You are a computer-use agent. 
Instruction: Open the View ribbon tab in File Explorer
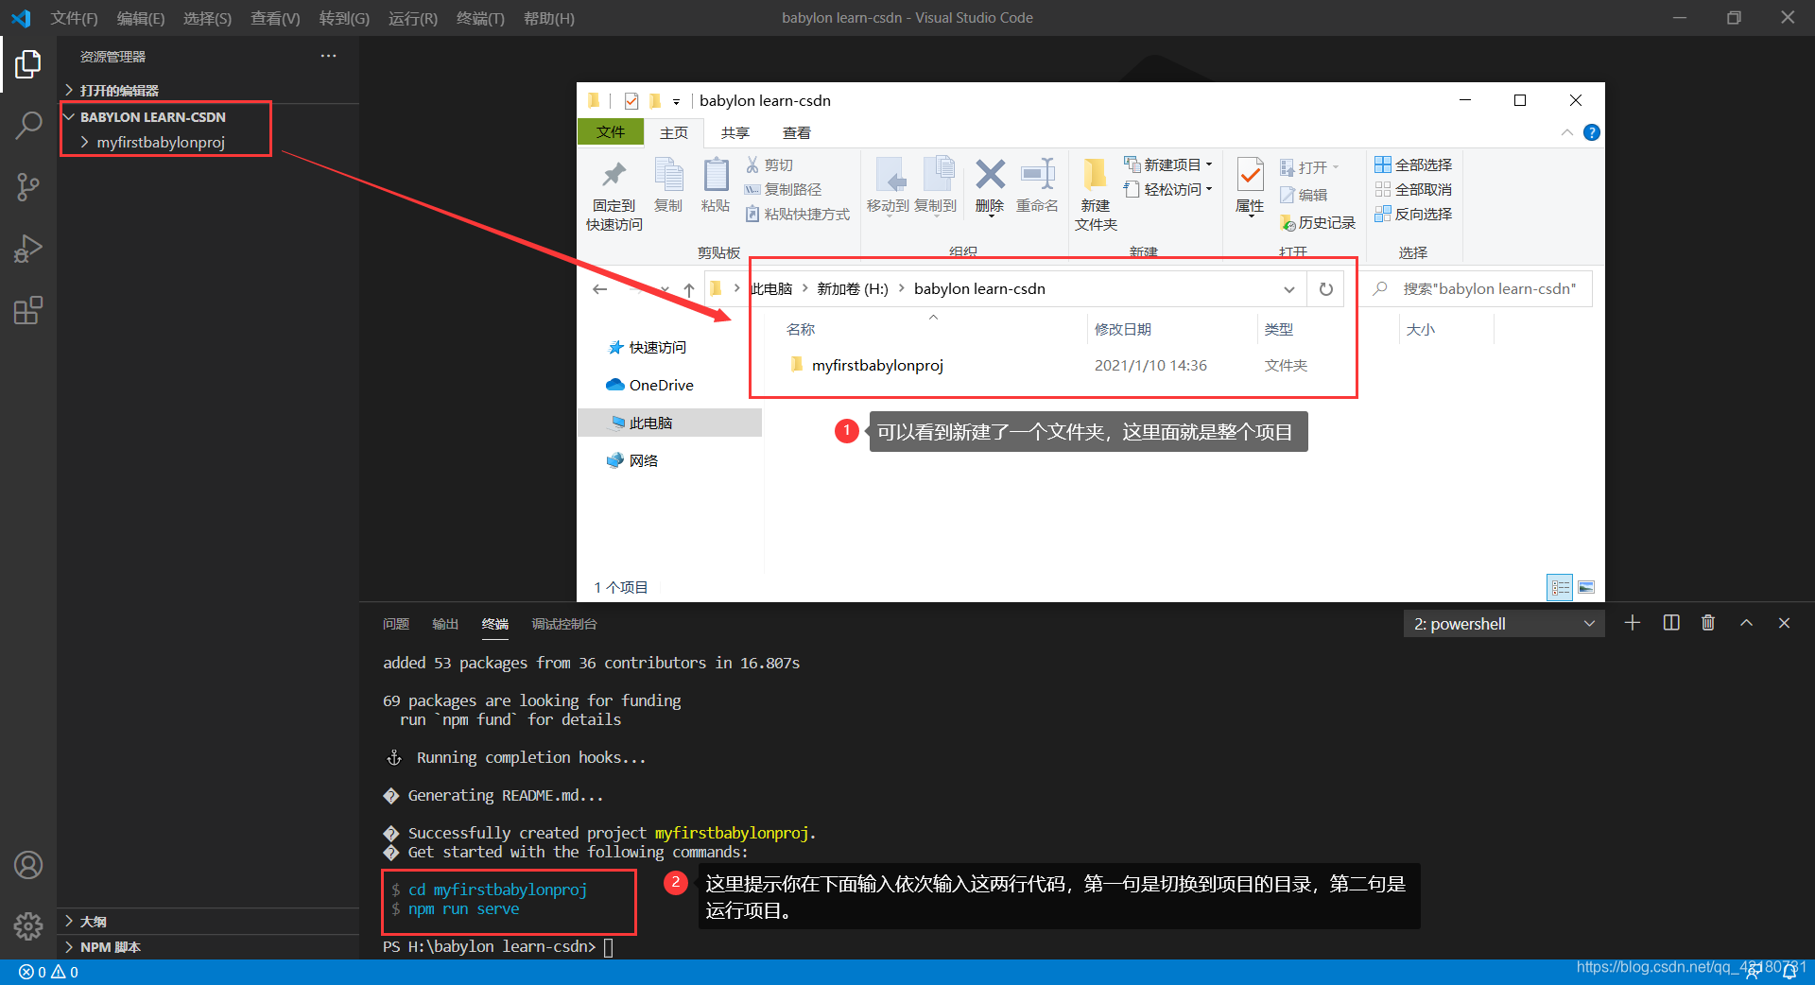(797, 133)
